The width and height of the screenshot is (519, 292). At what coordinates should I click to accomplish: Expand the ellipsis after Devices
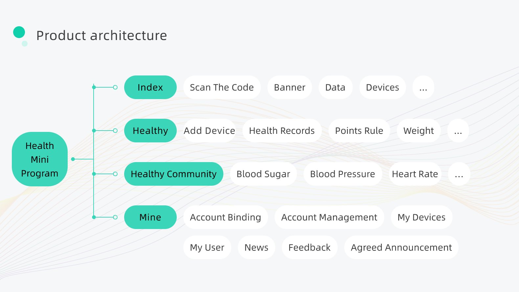pyautogui.click(x=423, y=87)
